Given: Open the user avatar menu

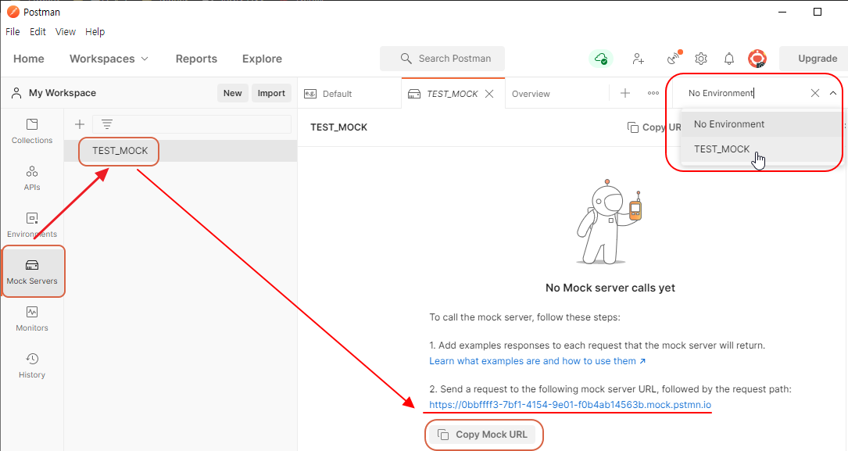Looking at the screenshot, I should point(757,59).
